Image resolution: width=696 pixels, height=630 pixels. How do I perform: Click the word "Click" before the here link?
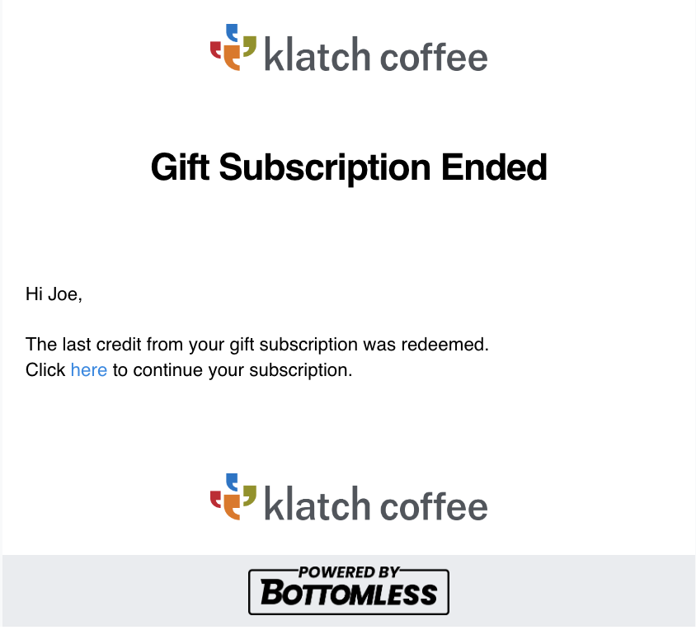coord(45,369)
